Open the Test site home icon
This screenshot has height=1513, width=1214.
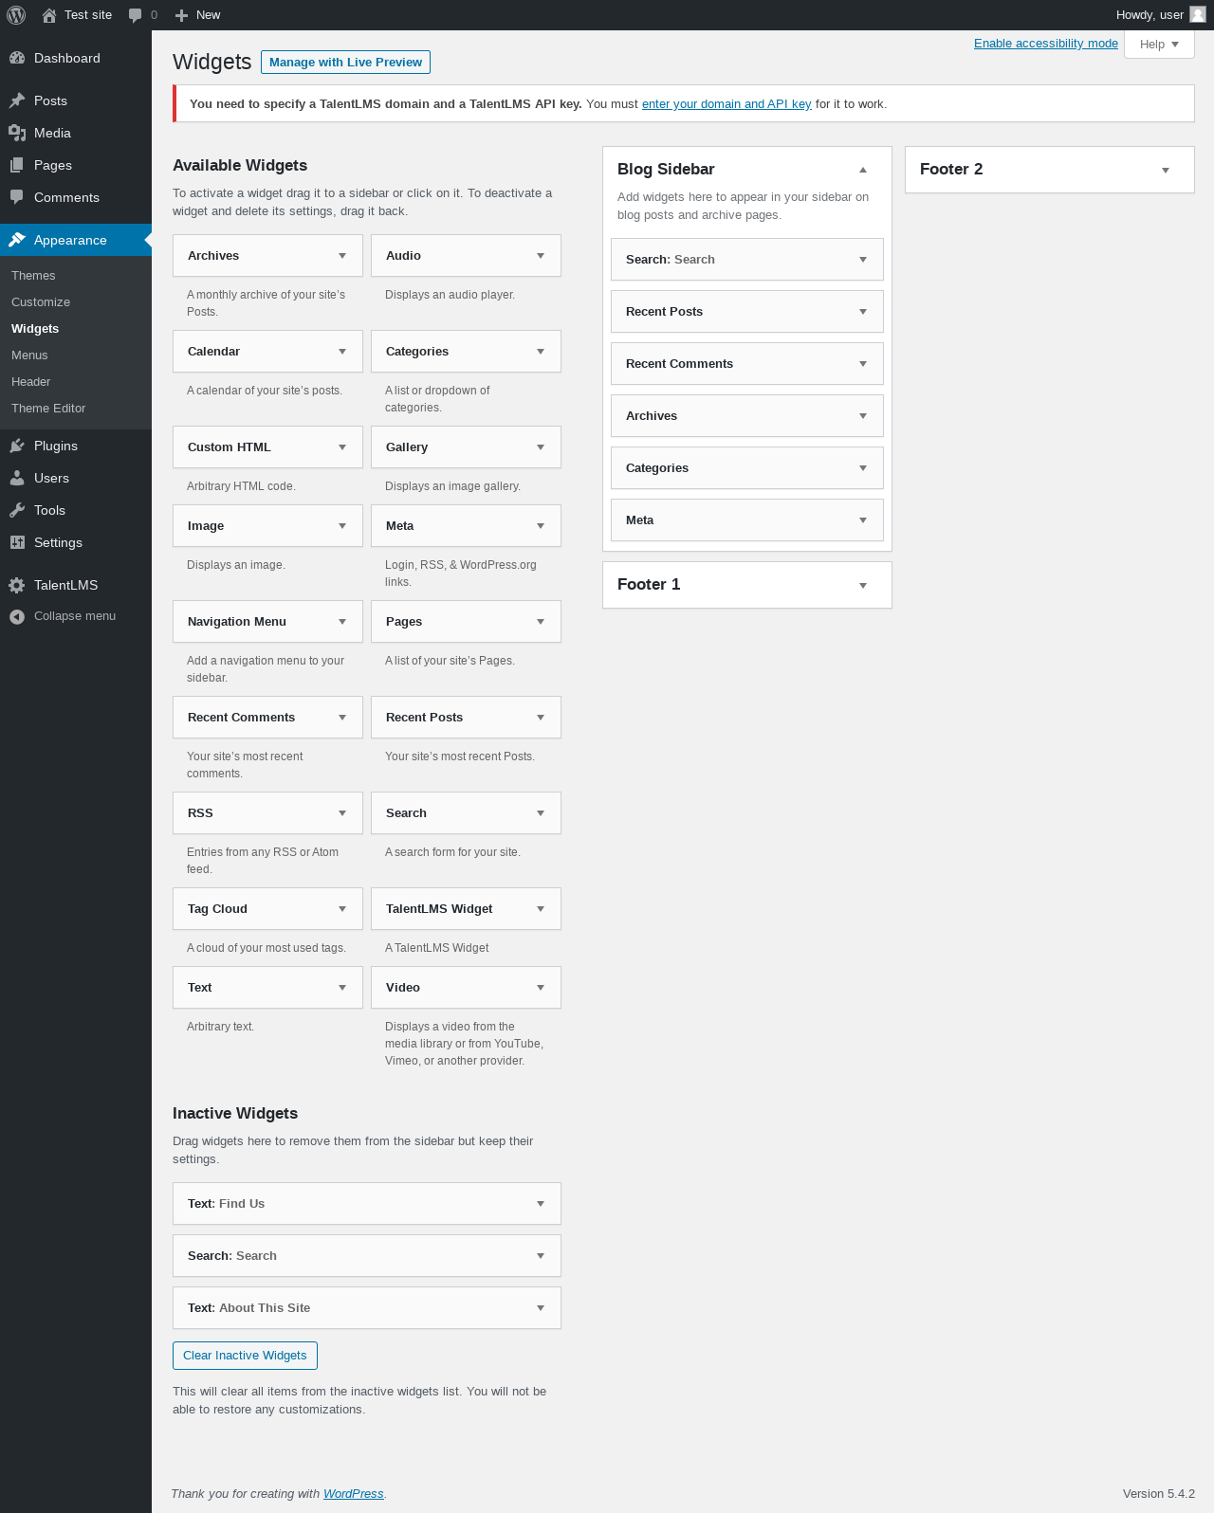coord(49,15)
